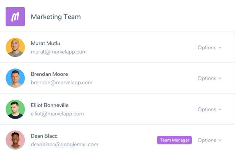235x155 pixels.
Task: Expand Options for Elliot Bonneville
Action: 209,110
